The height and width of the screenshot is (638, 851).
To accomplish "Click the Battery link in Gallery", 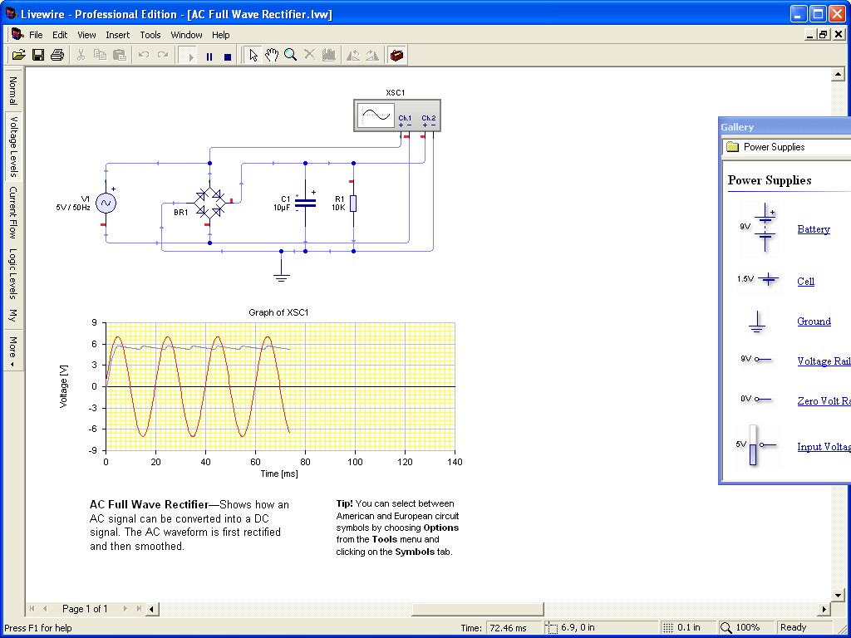I will (813, 229).
